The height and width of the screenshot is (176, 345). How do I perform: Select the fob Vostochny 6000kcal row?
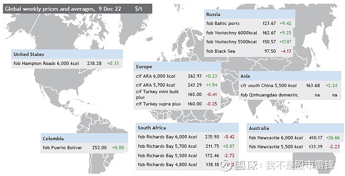pyautogui.click(x=250, y=33)
